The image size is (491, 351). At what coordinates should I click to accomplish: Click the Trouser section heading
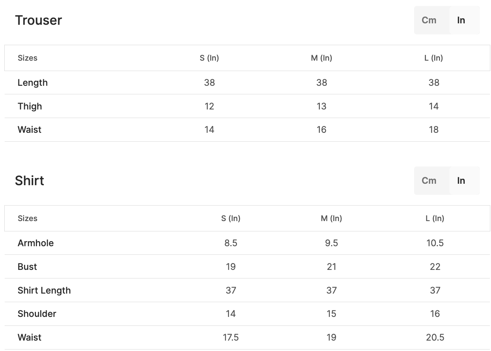tap(38, 20)
